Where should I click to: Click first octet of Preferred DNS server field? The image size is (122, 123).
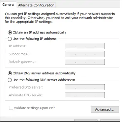coord(70,87)
